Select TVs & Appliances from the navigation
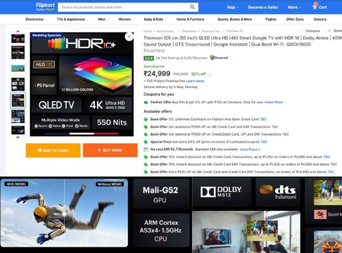The height and width of the screenshot is (253, 342). 71,19
